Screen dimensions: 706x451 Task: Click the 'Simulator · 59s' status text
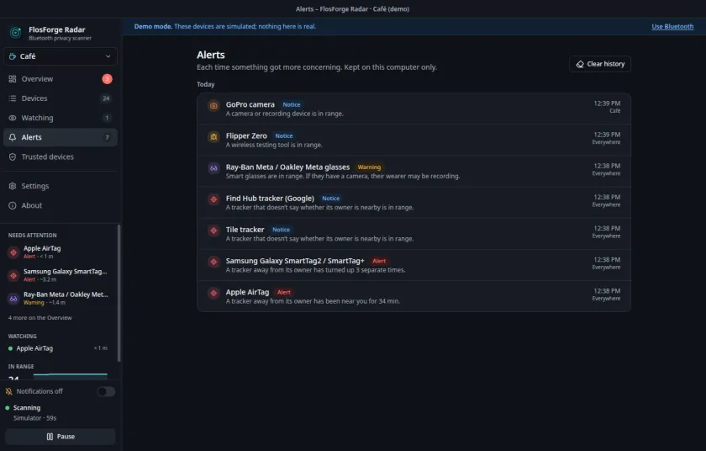pyautogui.click(x=34, y=418)
